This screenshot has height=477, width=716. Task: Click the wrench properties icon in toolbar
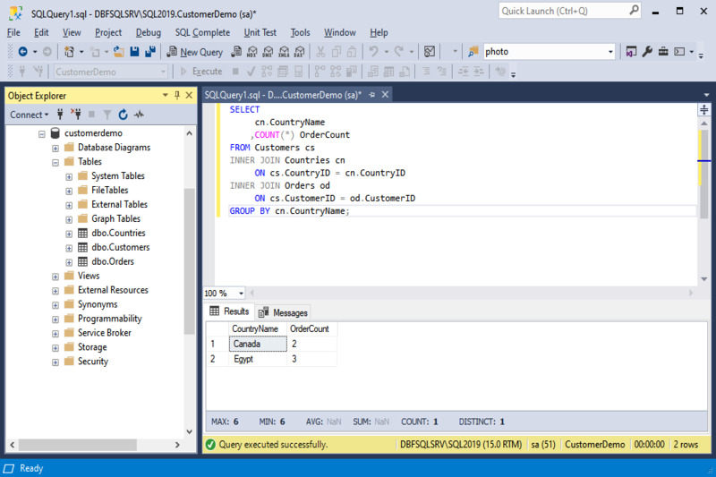coord(647,52)
